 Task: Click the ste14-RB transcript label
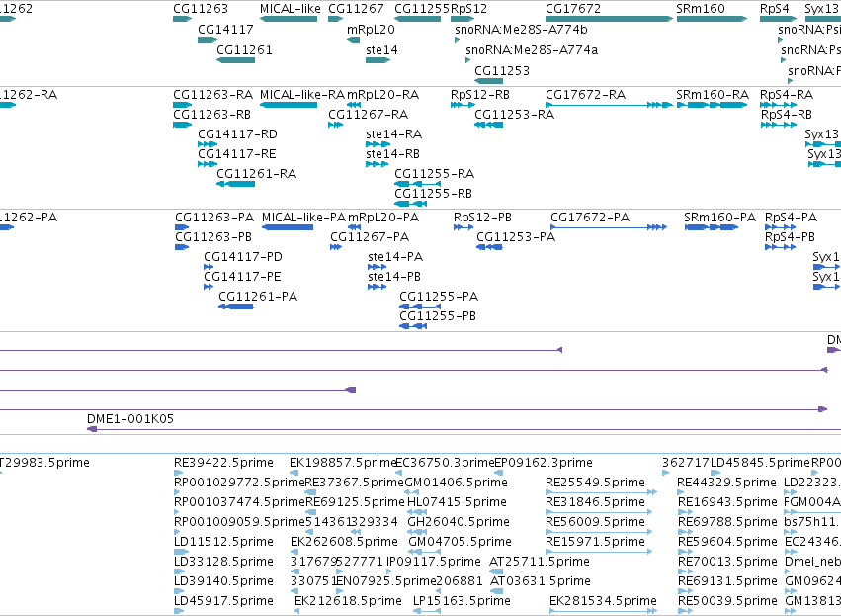pyautogui.click(x=392, y=154)
